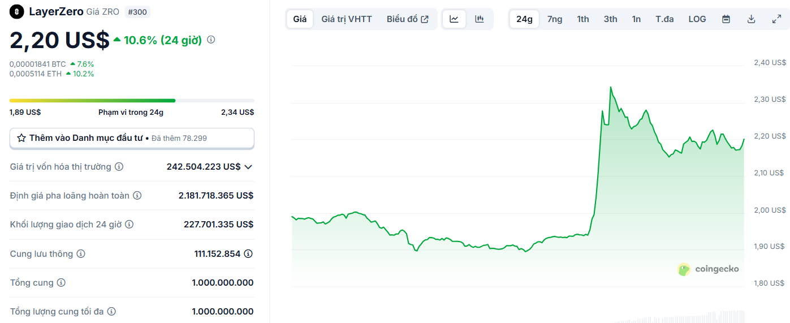Open the Biểu đồ external chart tab
The width and height of the screenshot is (790, 323).
pos(408,19)
